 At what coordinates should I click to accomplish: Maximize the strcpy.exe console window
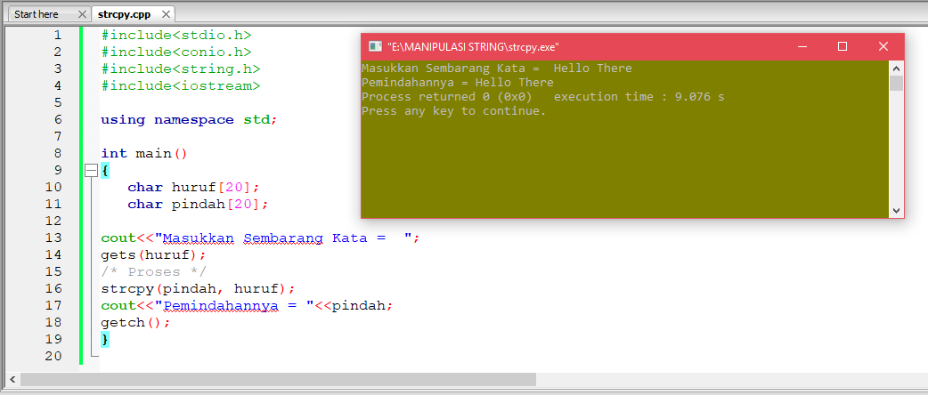[843, 47]
